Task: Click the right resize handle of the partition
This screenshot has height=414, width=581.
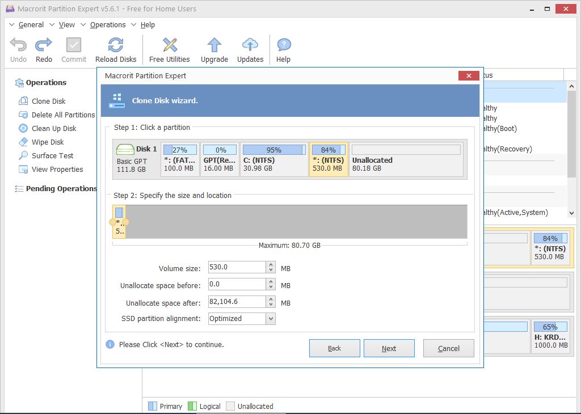Action: point(126,222)
